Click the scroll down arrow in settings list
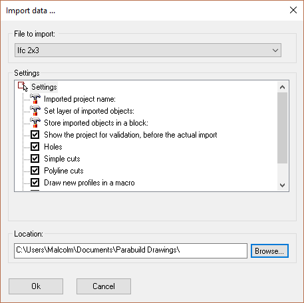This screenshot has height=303, width=304. (282, 185)
